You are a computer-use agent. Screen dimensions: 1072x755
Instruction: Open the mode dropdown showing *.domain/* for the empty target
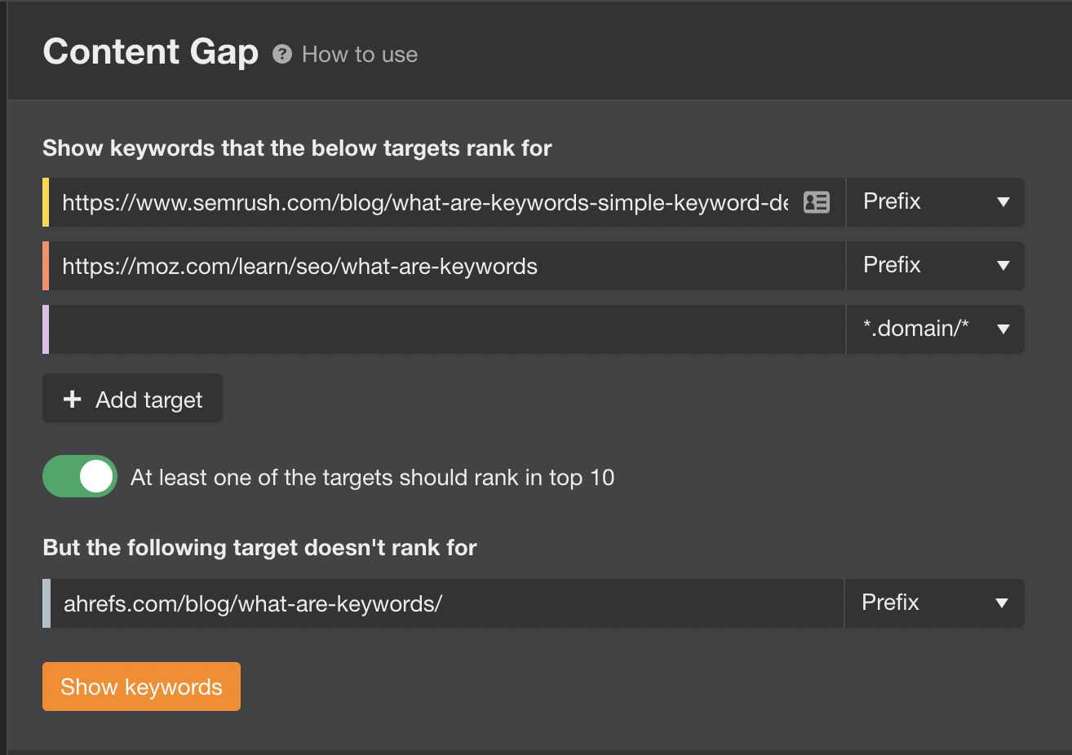point(935,329)
